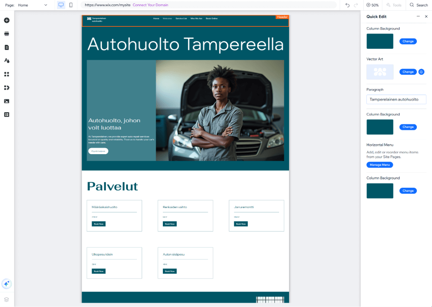Switch to desktop view
Image resolution: width=432 pixels, height=307 pixels.
pos(61,5)
